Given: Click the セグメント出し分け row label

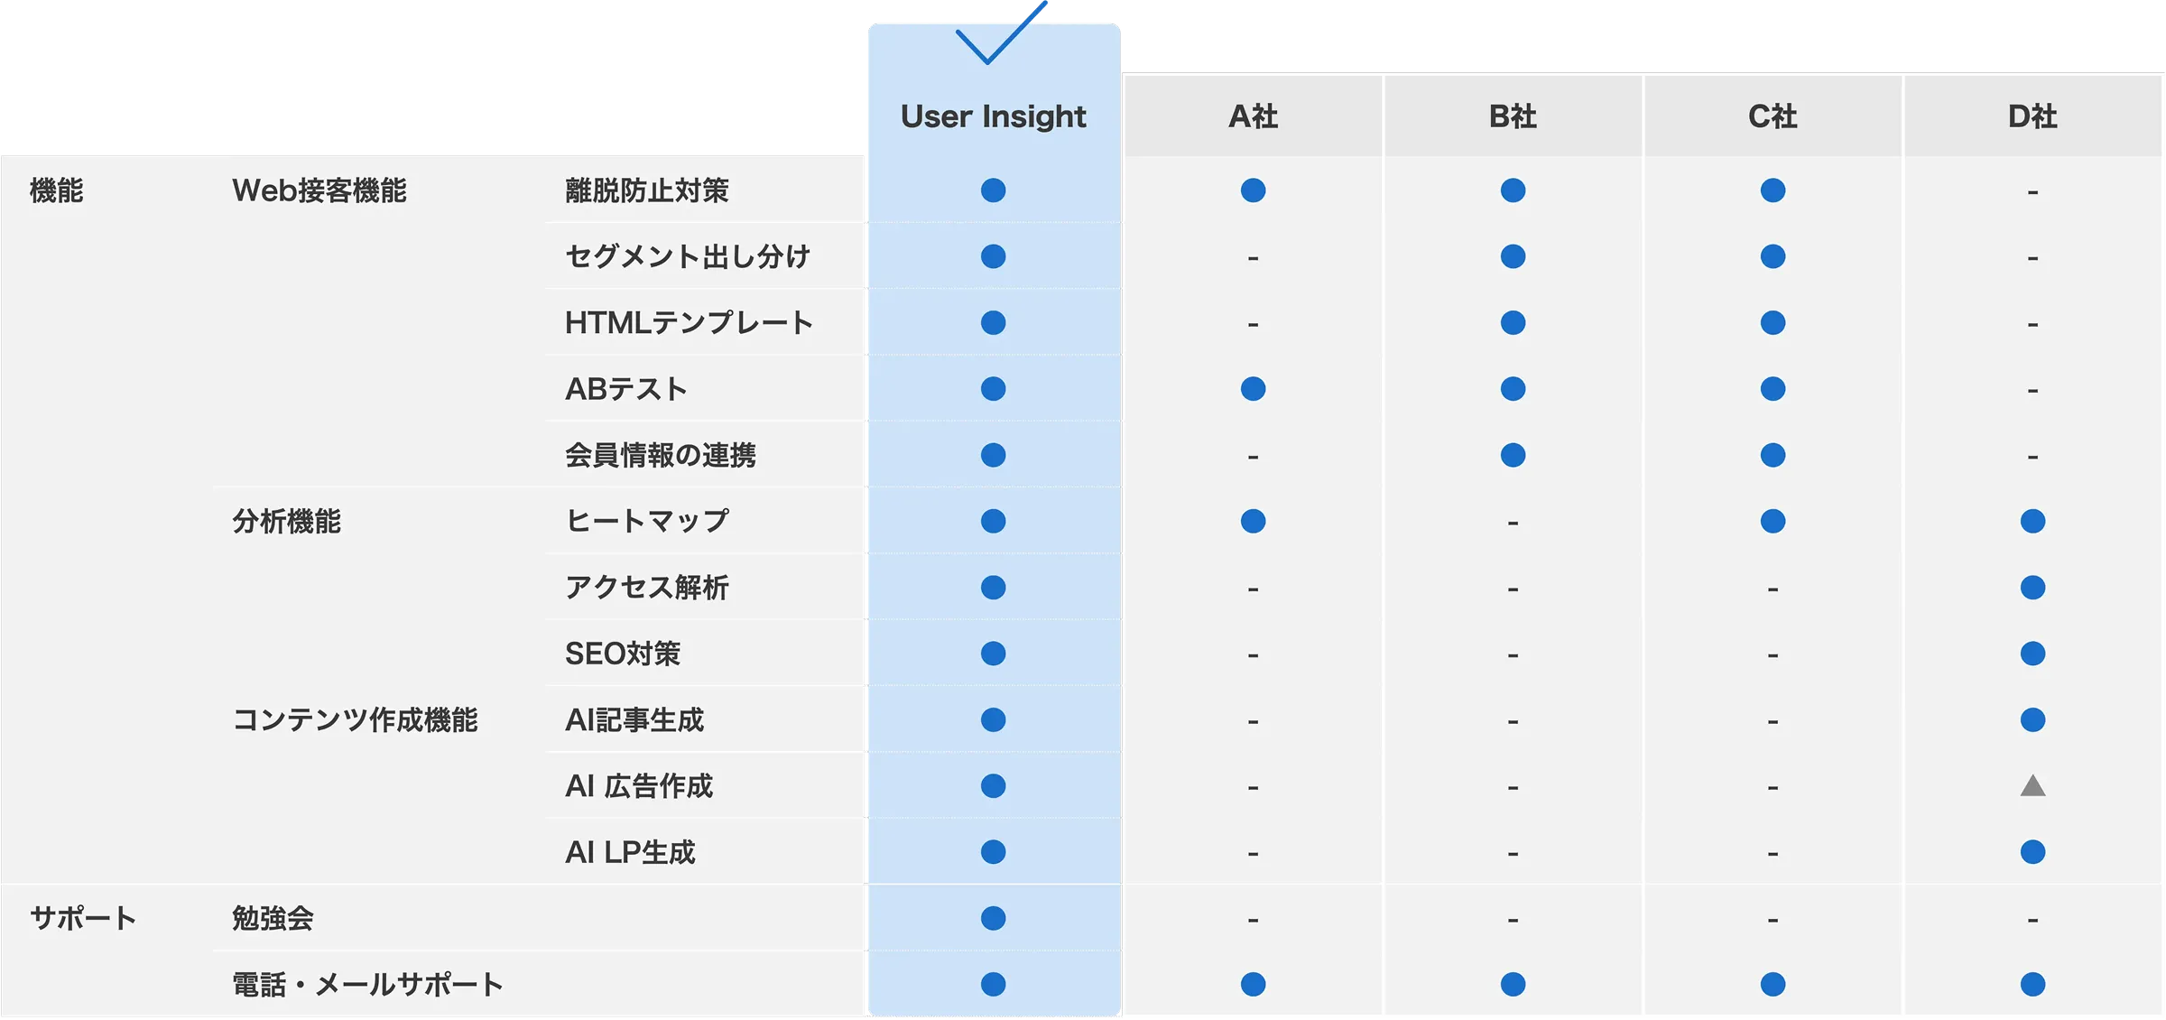Looking at the screenshot, I should click(687, 256).
